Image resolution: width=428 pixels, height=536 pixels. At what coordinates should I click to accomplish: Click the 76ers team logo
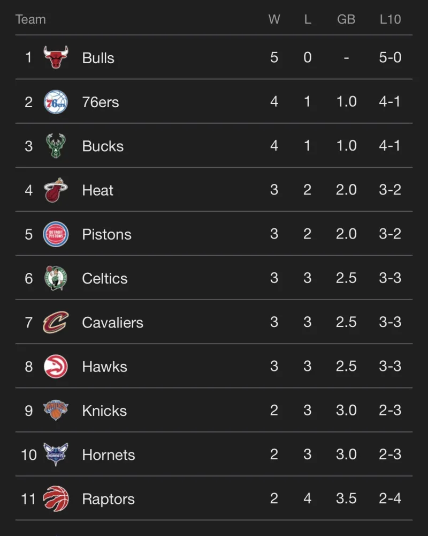(x=57, y=102)
